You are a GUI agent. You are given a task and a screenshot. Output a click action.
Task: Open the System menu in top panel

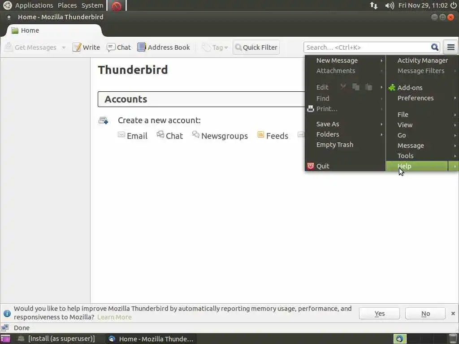click(92, 5)
